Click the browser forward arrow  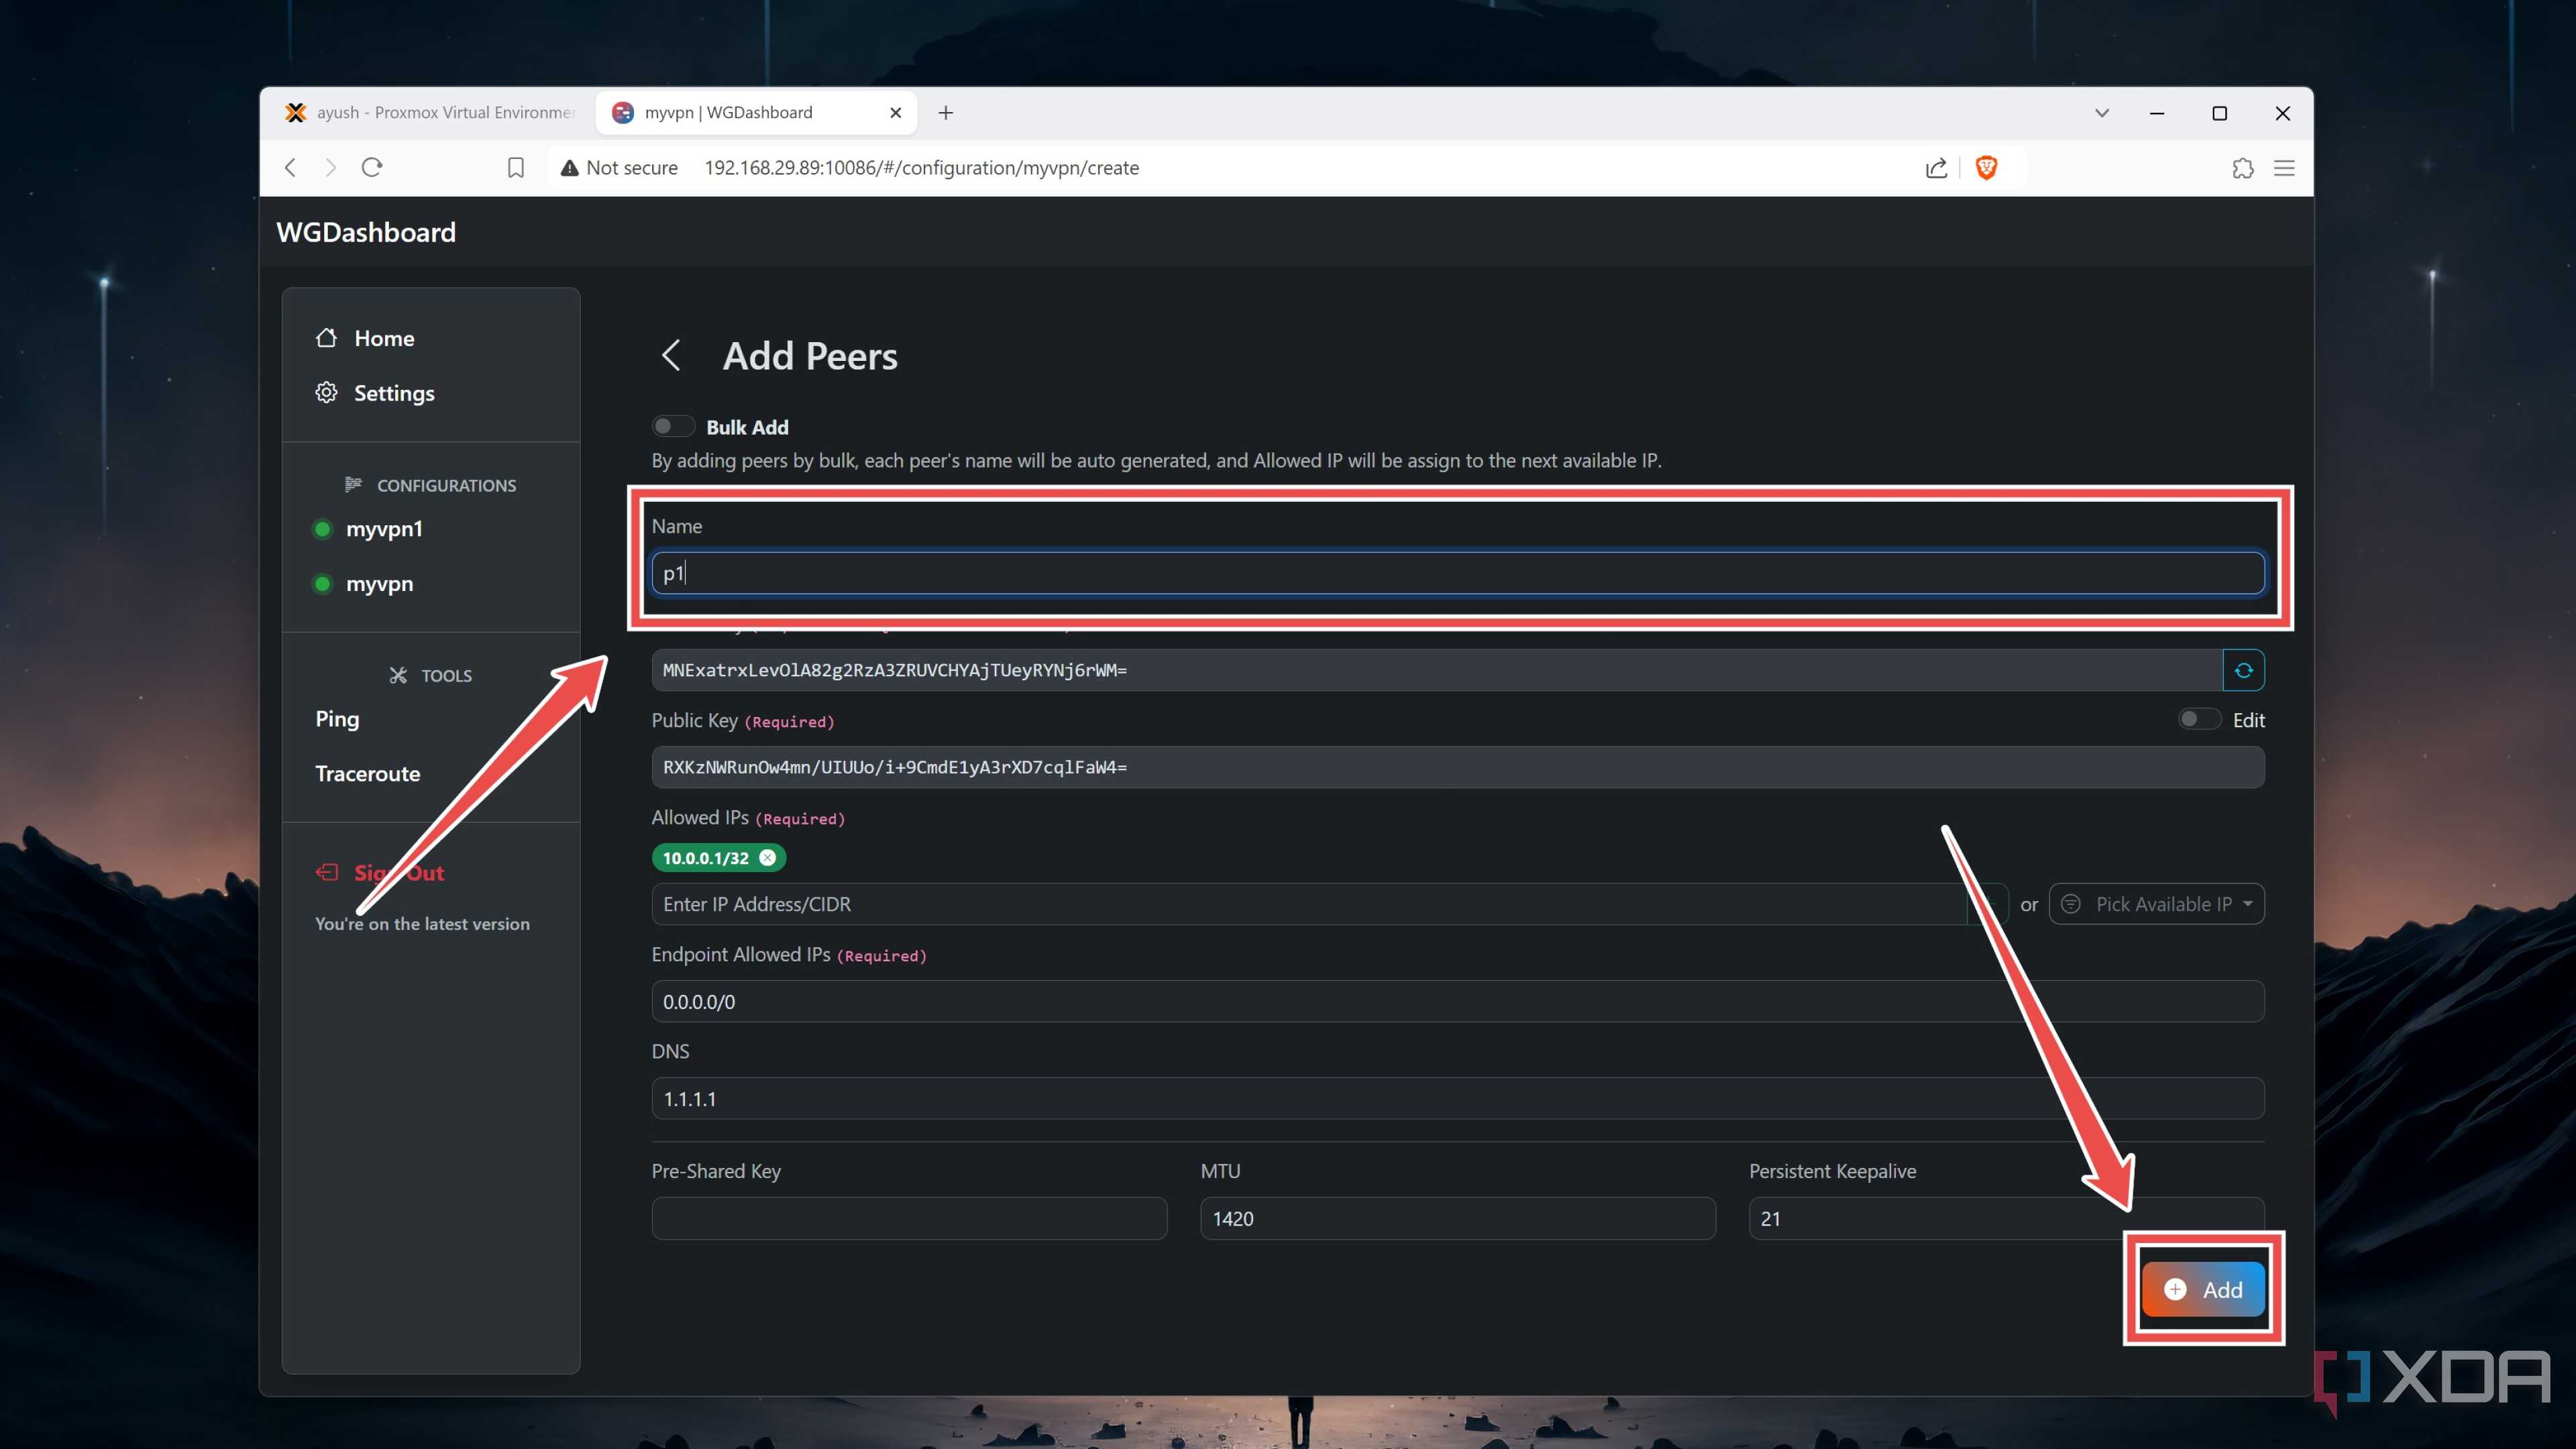point(330,167)
